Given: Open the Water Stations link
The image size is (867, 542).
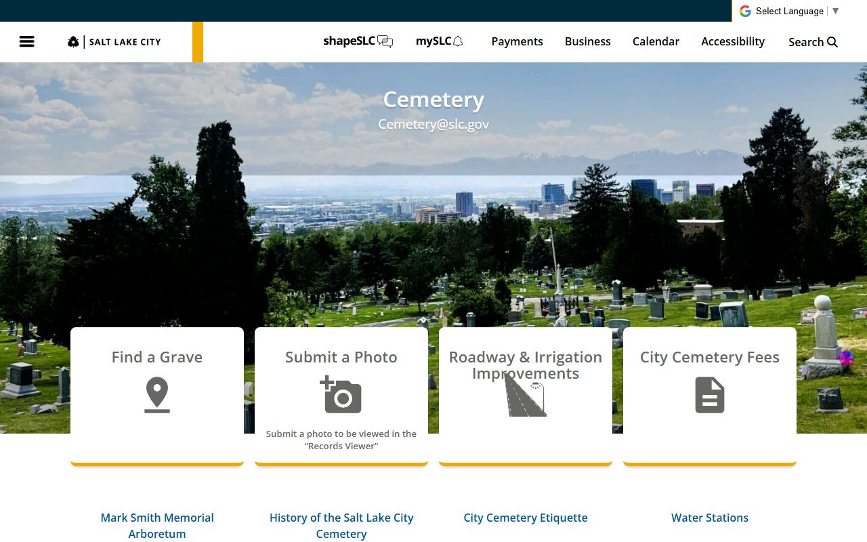Looking at the screenshot, I should click(710, 518).
